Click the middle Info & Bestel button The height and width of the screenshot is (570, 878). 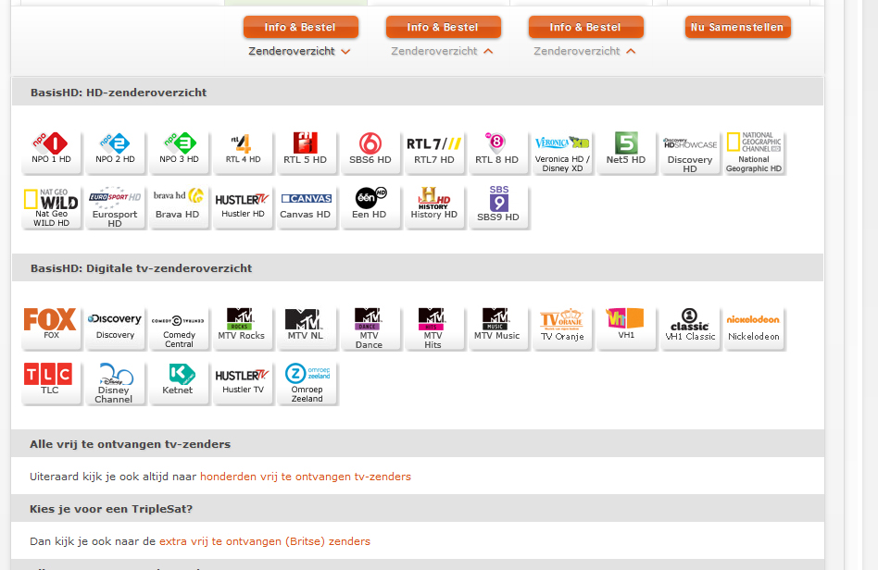pyautogui.click(x=443, y=27)
